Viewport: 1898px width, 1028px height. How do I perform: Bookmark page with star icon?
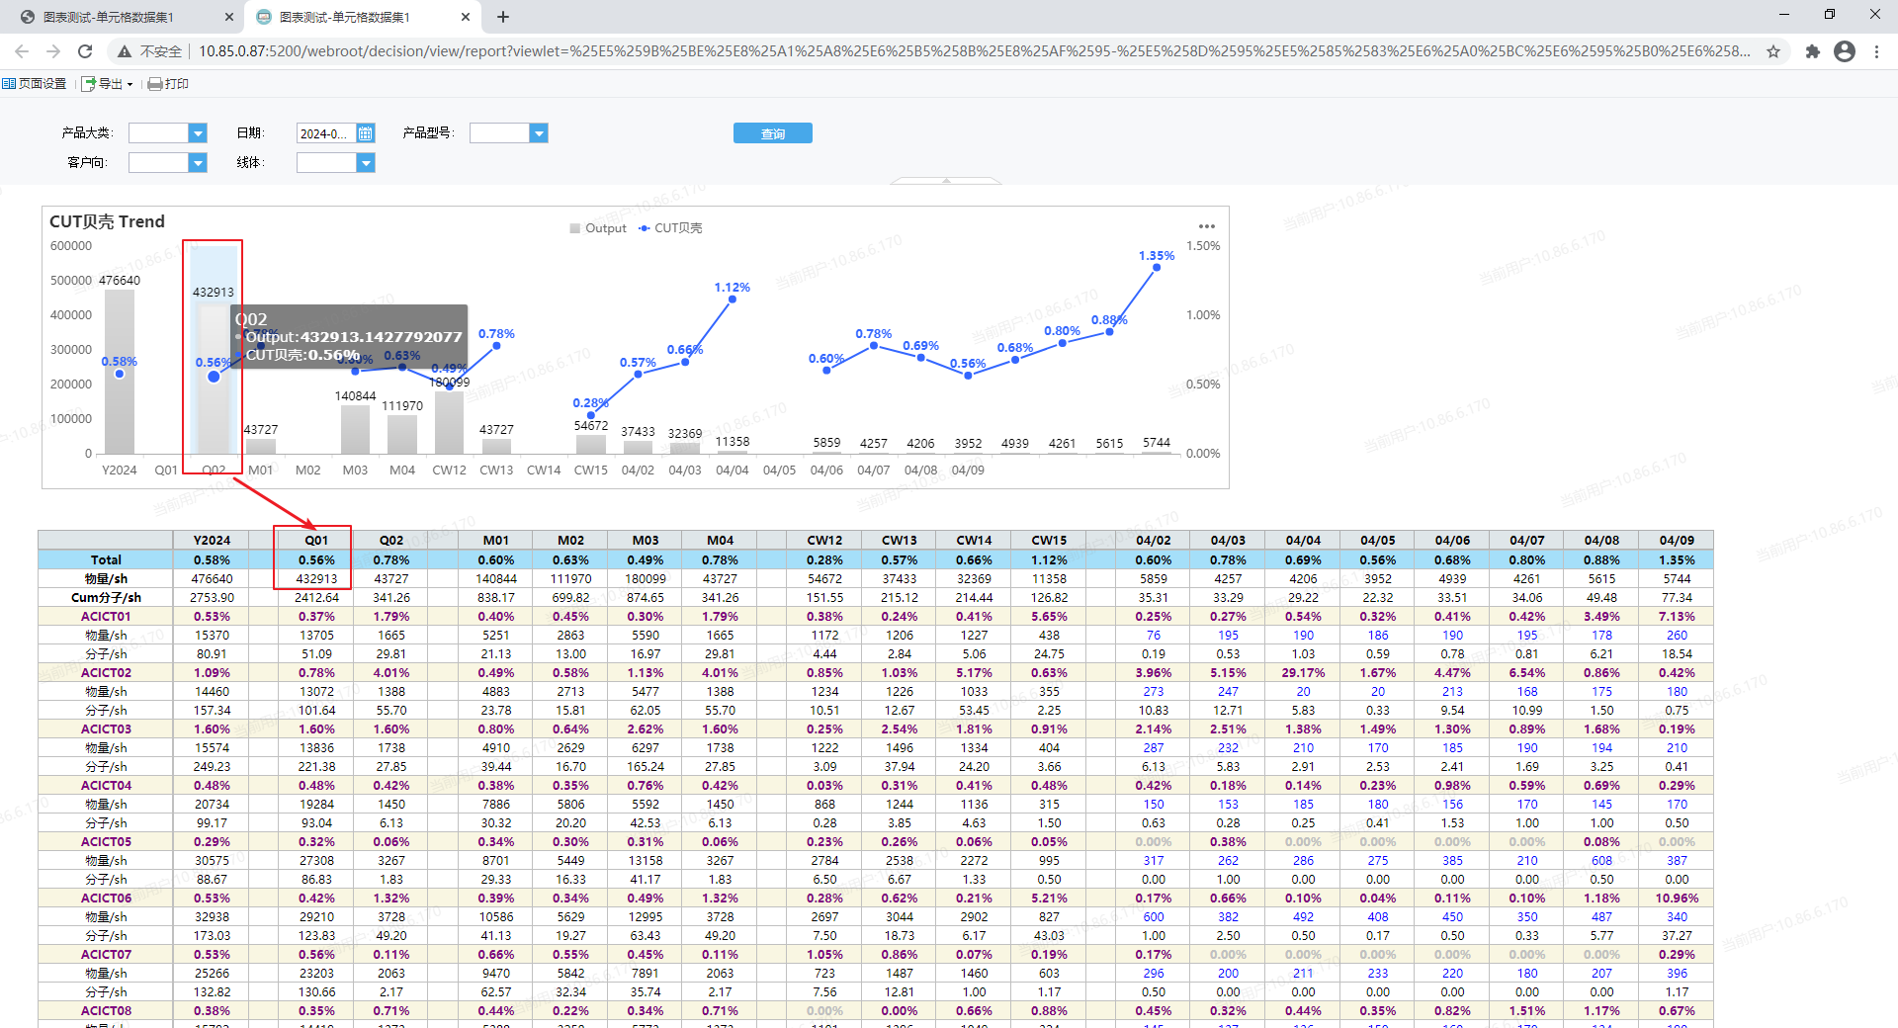[x=1773, y=51]
